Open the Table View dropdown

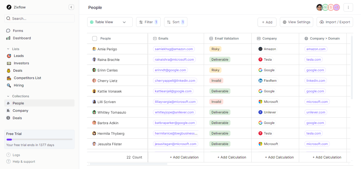(x=109, y=22)
